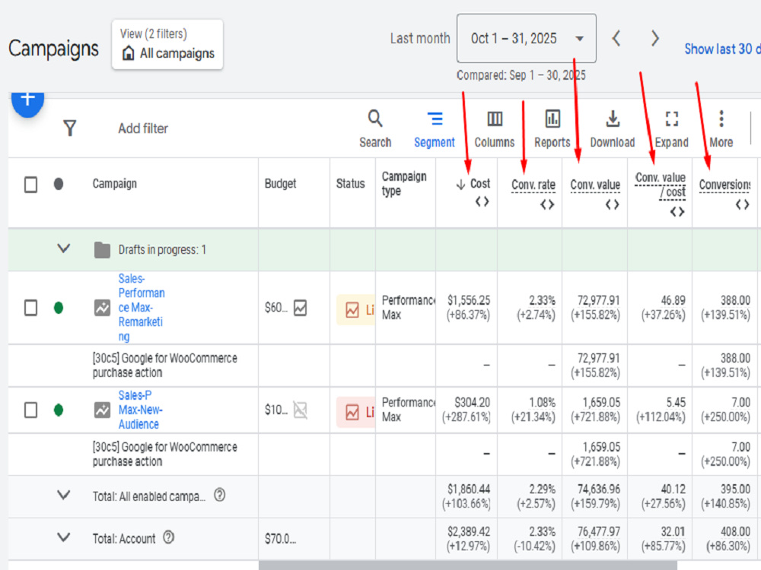Image resolution: width=761 pixels, height=570 pixels.
Task: Click the horizontal scrollbar under the table
Action: 468,565
